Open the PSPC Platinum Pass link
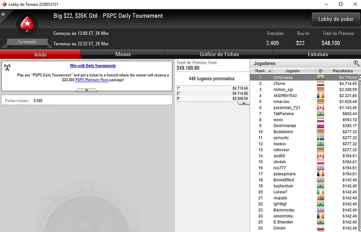This screenshot has height=232, width=361. point(92,80)
